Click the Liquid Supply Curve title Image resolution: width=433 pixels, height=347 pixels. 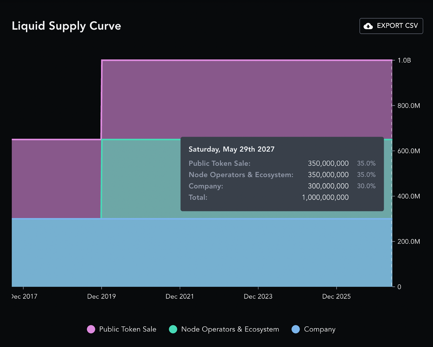[66, 26]
